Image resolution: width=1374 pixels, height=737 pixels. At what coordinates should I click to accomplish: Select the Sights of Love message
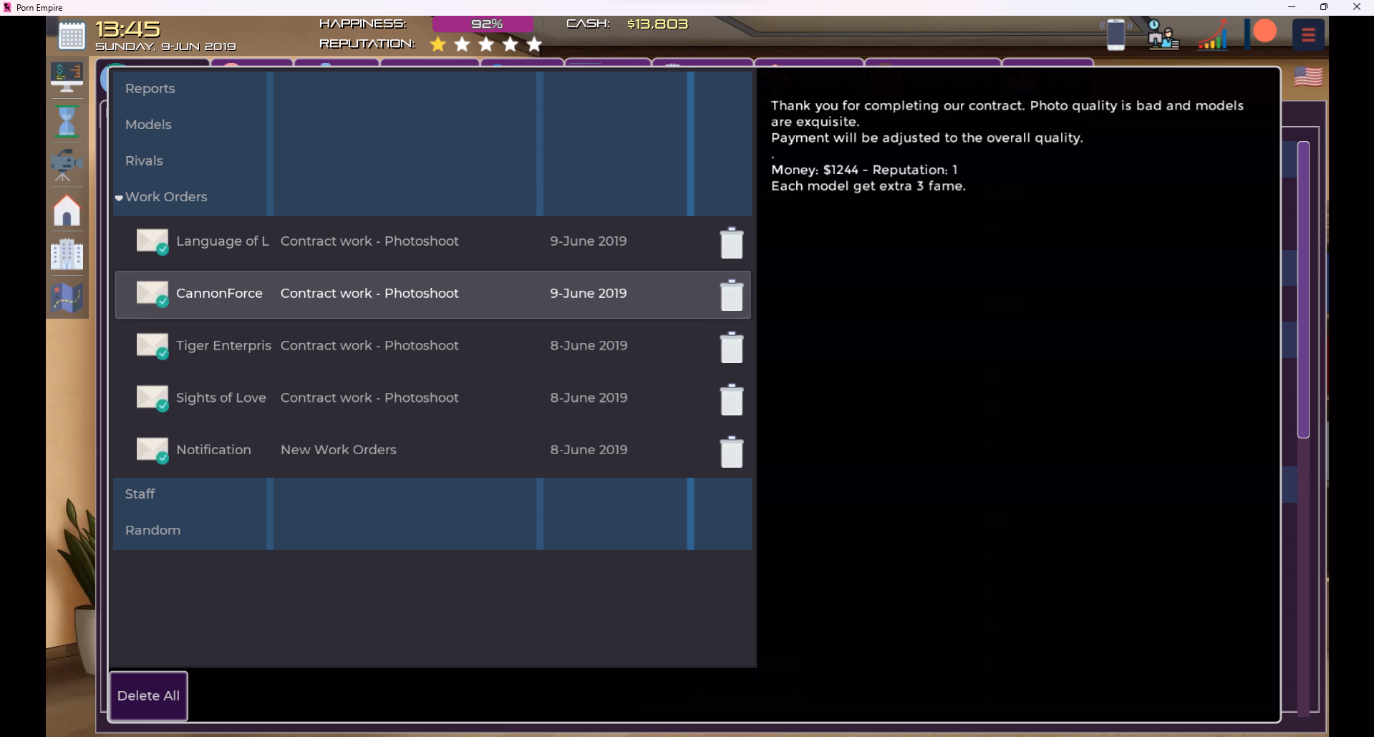click(430, 398)
